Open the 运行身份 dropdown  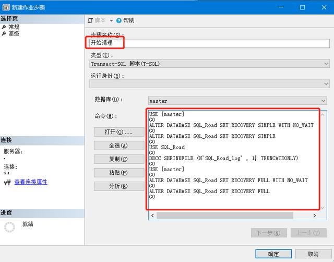click(x=210, y=84)
